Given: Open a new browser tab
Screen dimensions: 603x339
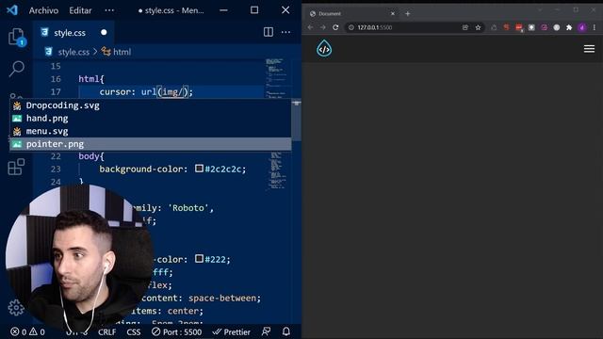Looking at the screenshot, I should pos(408,13).
